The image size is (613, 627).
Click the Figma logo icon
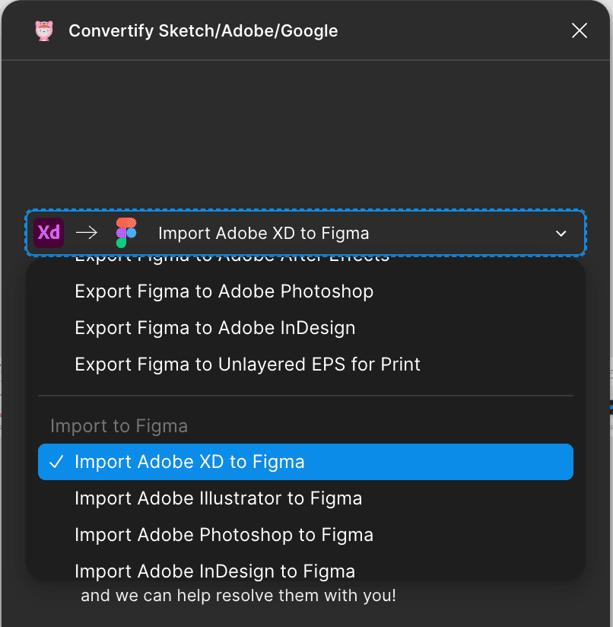(x=125, y=232)
